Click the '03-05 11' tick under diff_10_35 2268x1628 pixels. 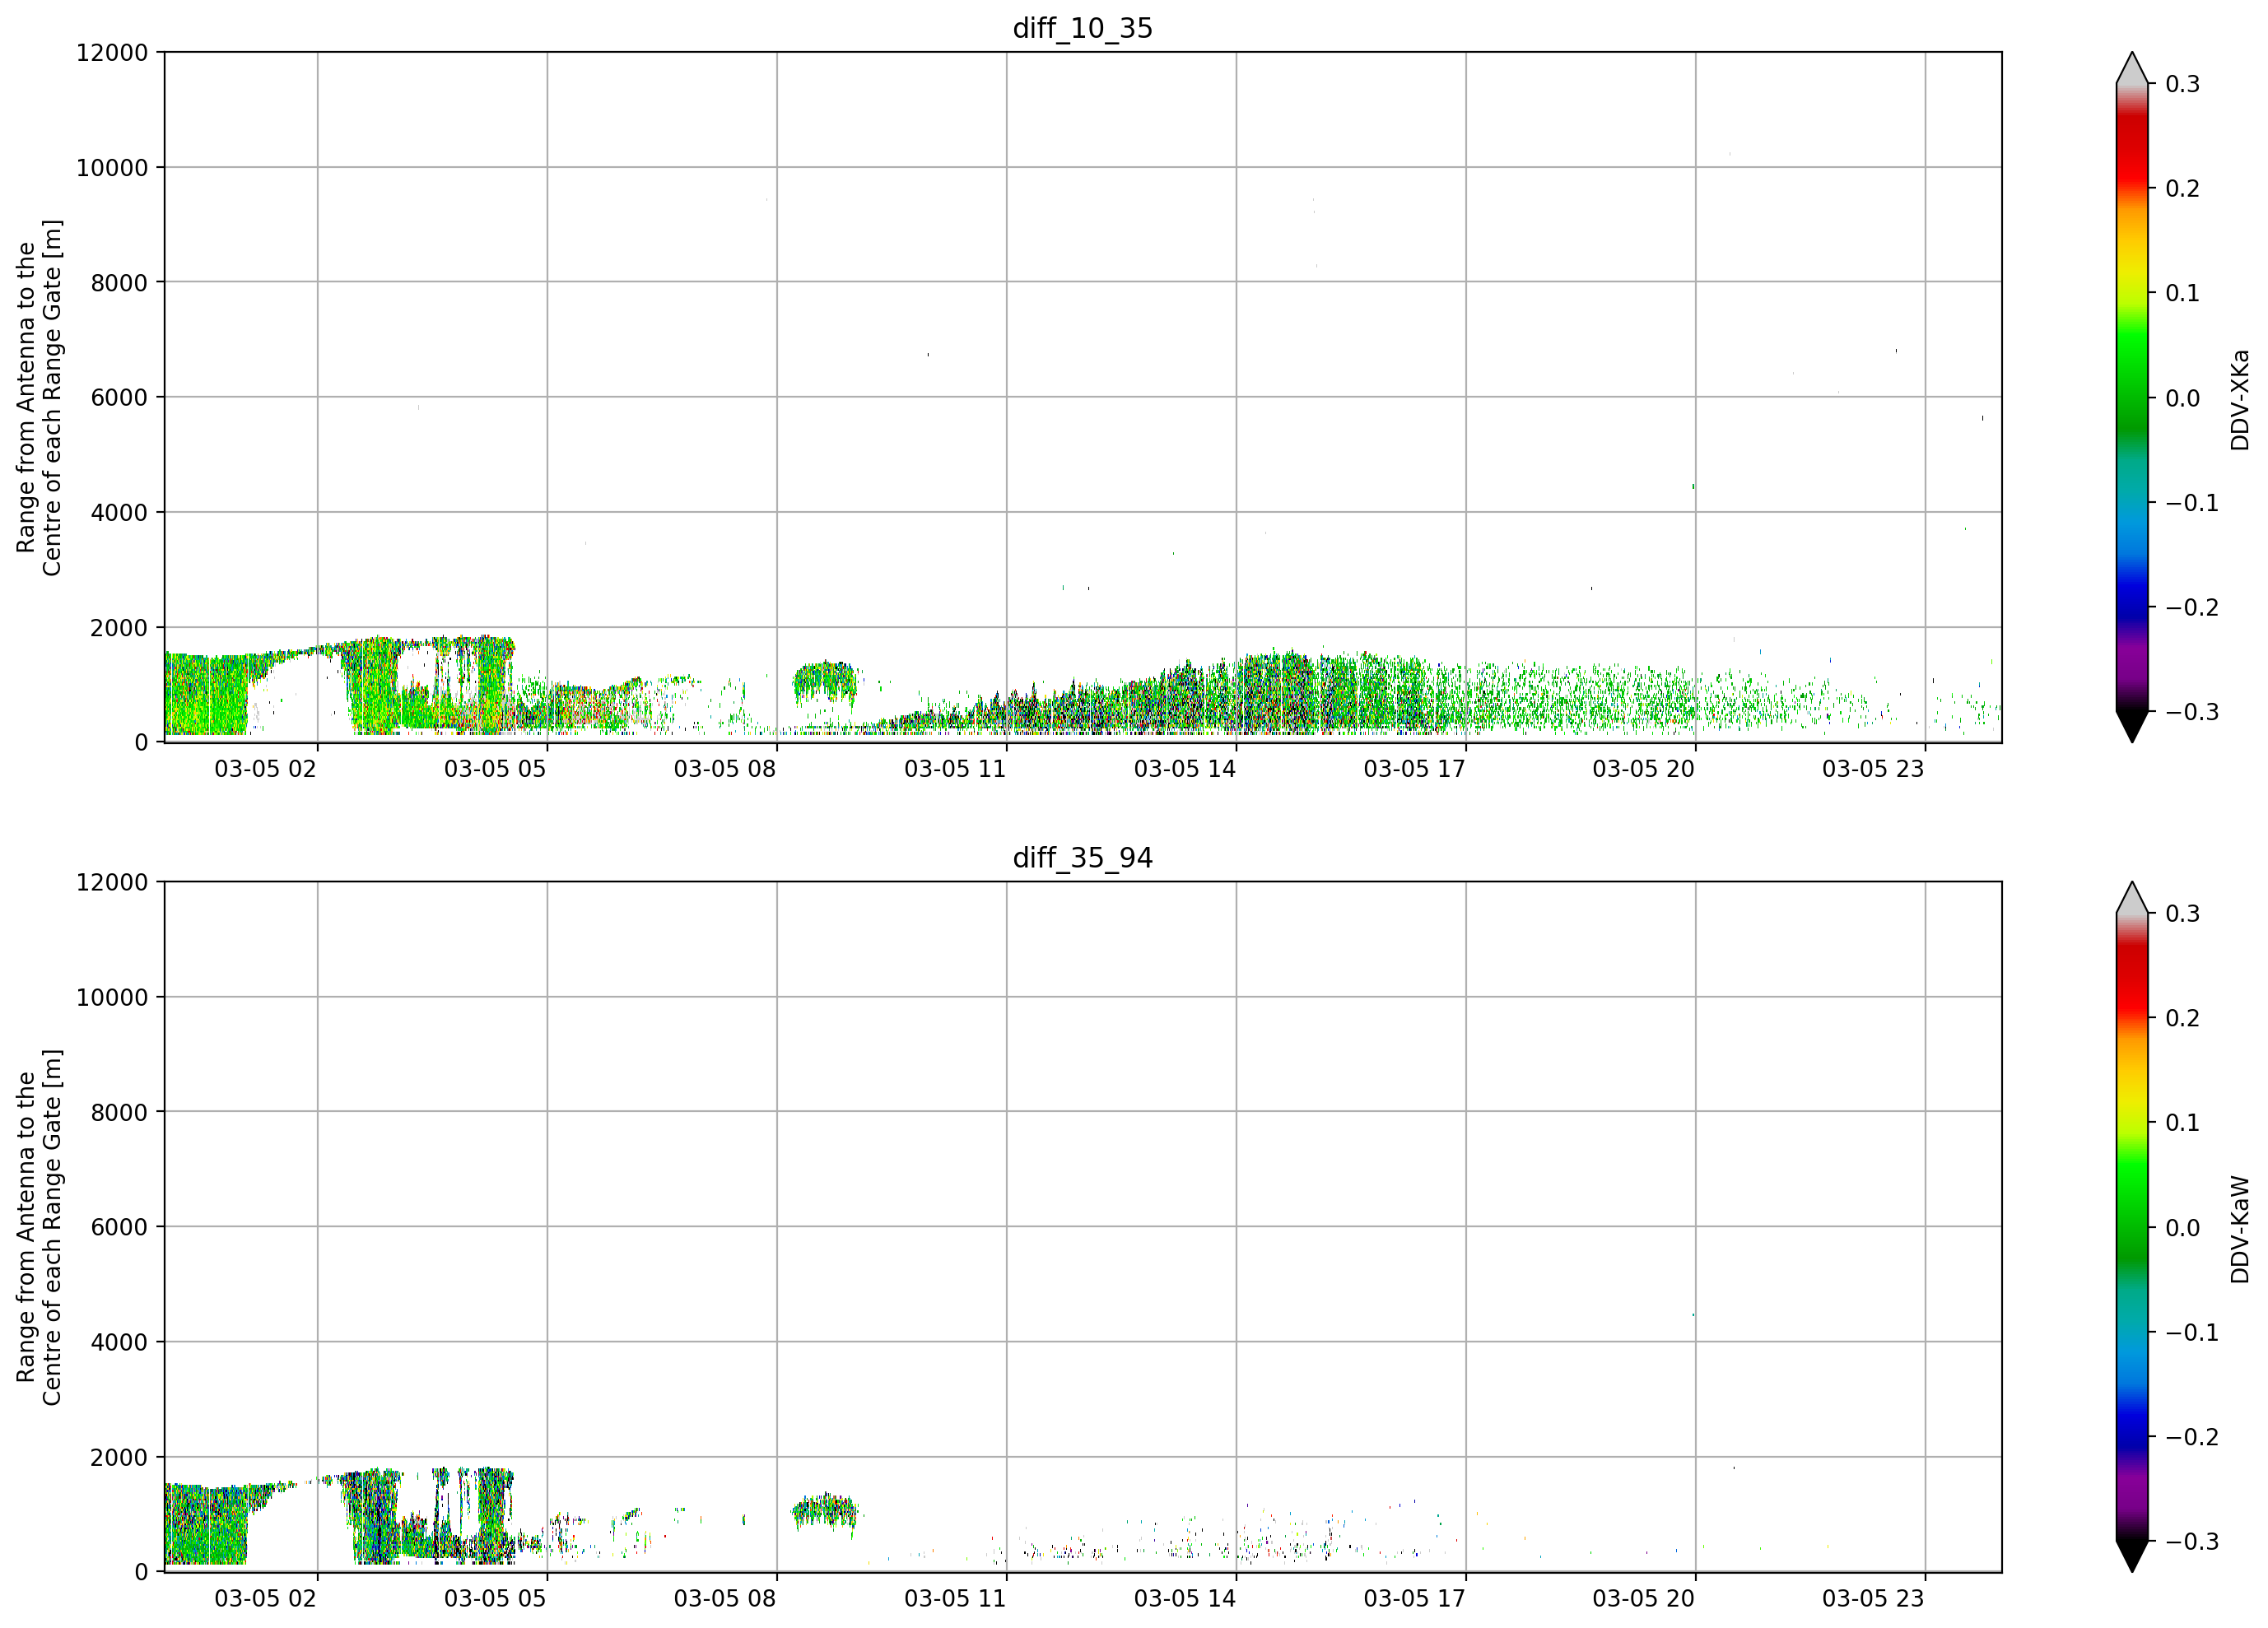(955, 769)
